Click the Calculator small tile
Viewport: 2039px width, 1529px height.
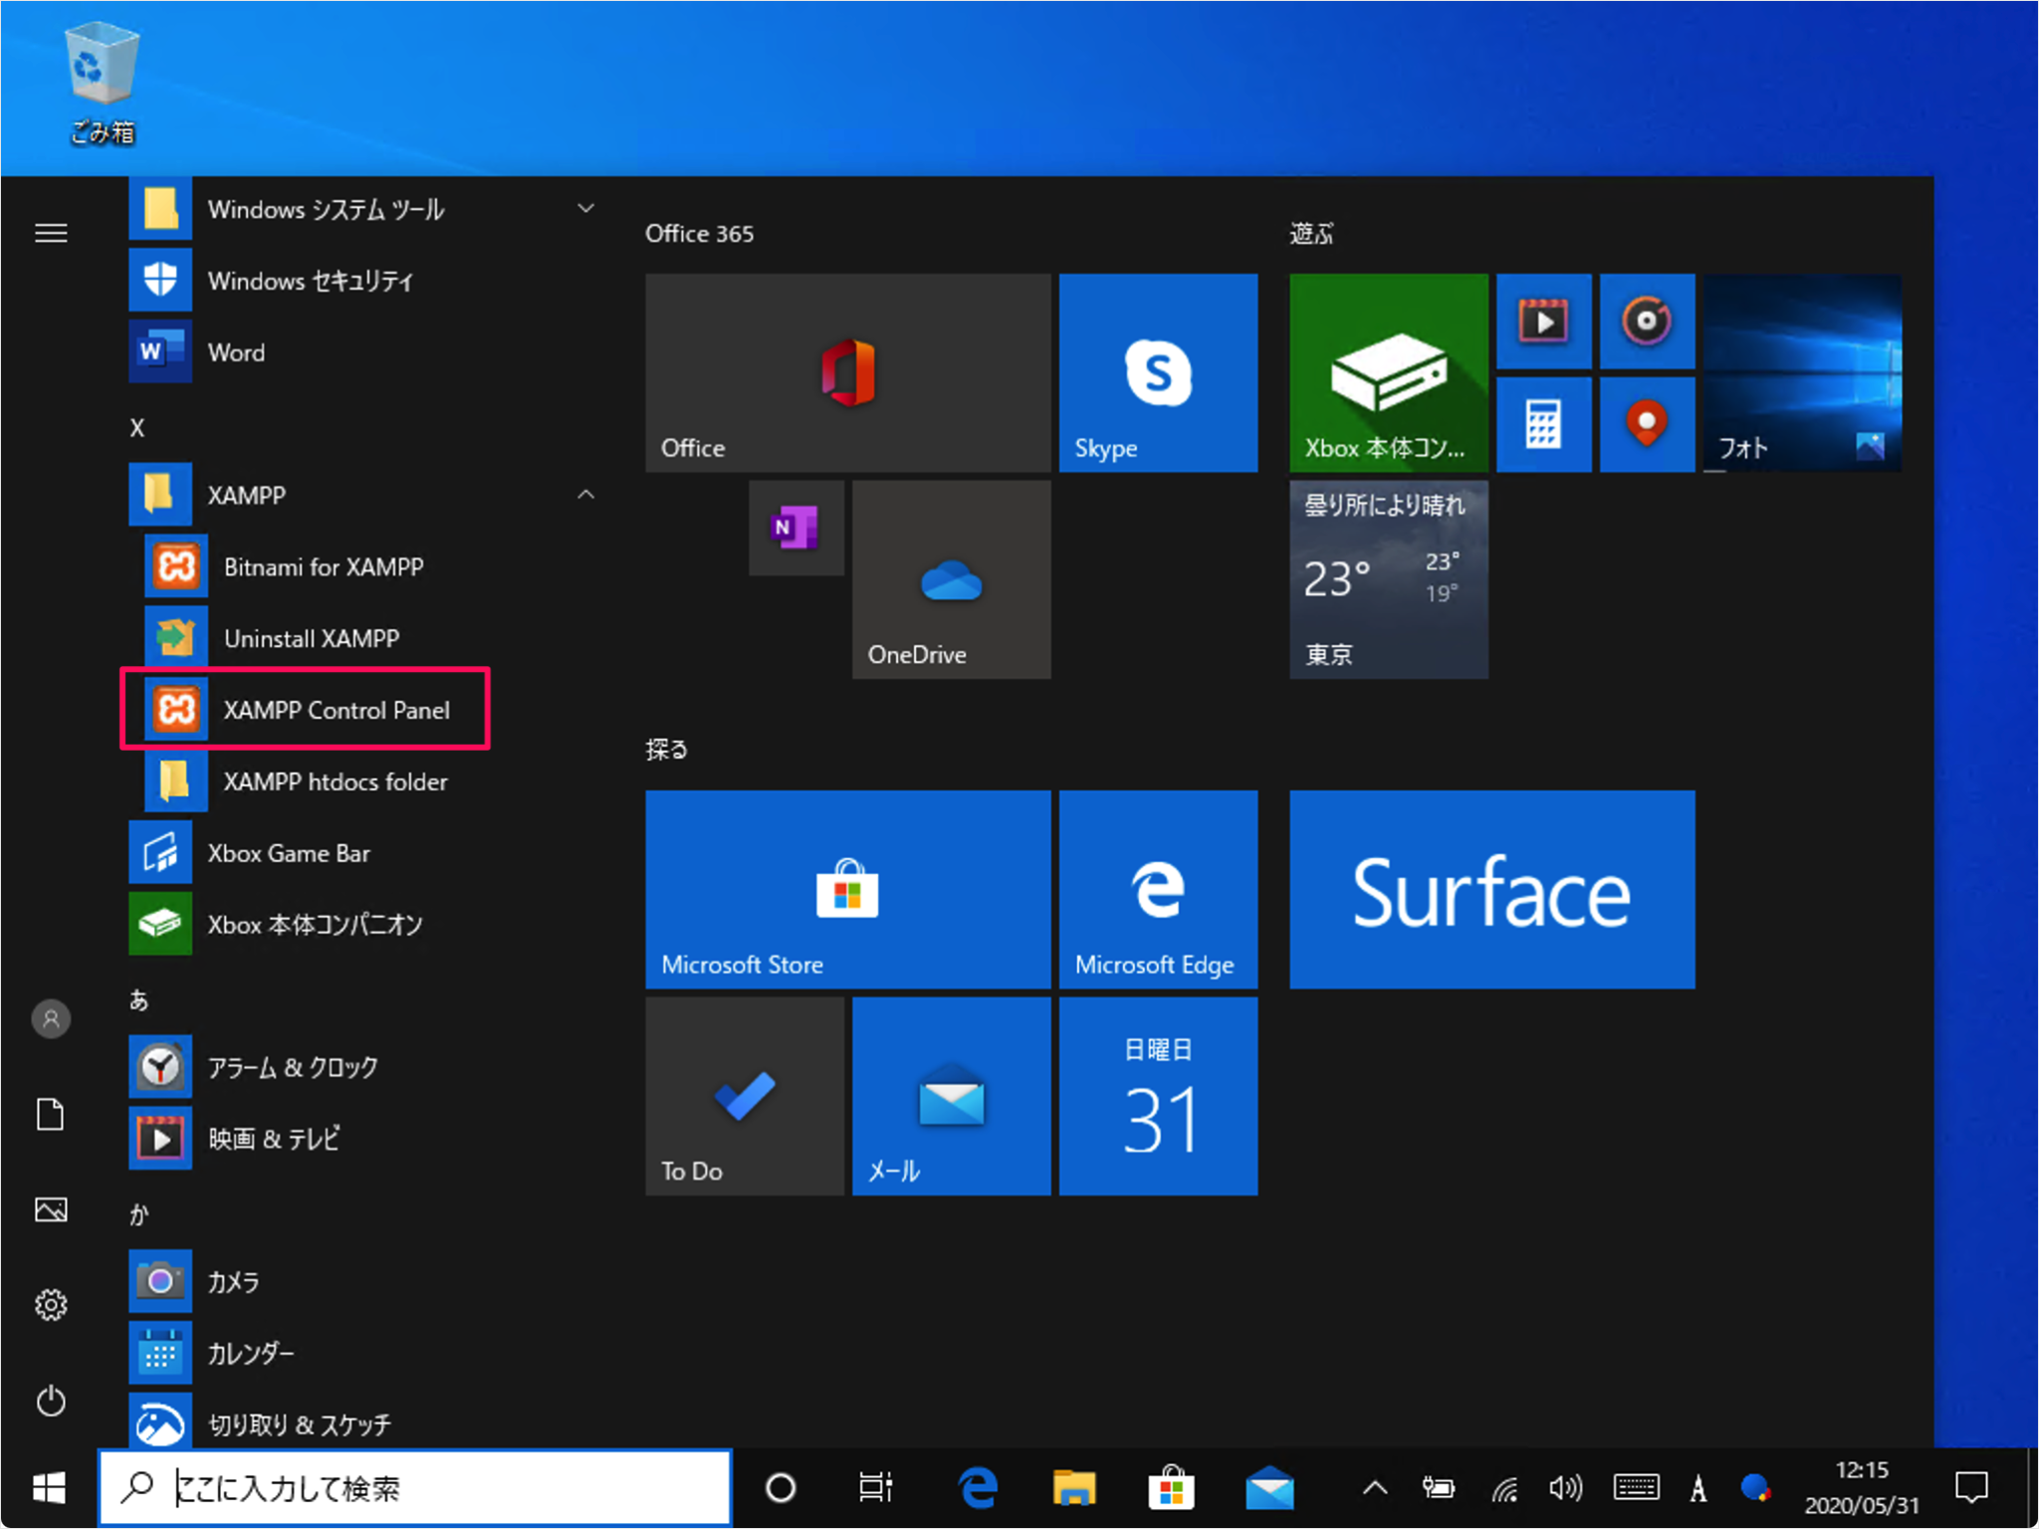[1543, 424]
